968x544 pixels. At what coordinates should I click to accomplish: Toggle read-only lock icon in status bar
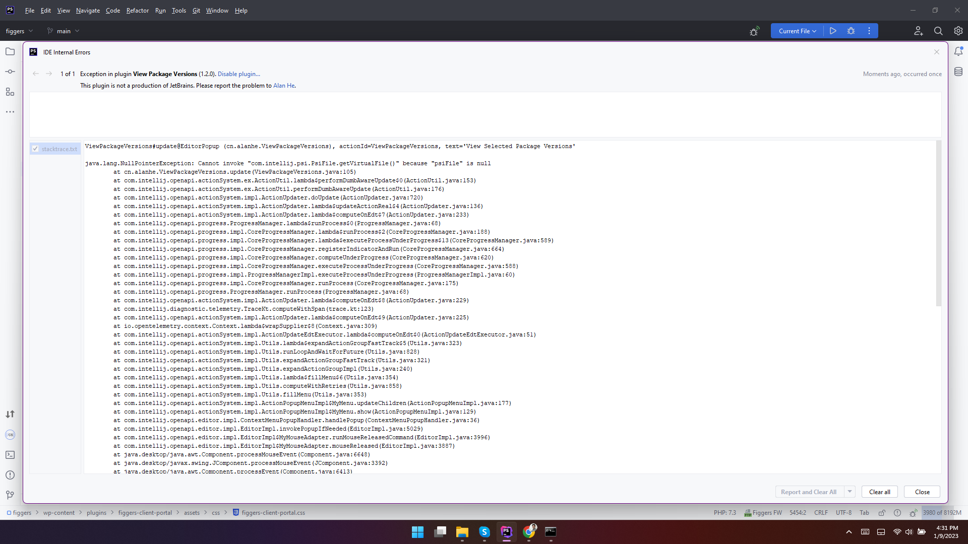882,513
